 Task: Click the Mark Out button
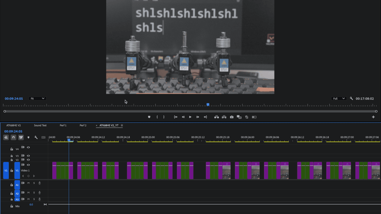tap(164, 117)
